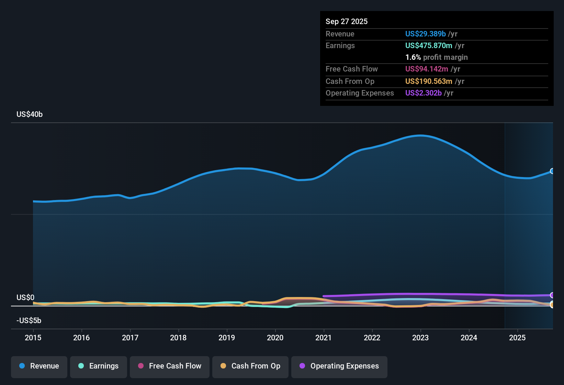Click the purple Operating Expenses dot icon
564x385 pixels.
click(302, 366)
